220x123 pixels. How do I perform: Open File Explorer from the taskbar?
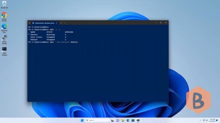[123, 120]
